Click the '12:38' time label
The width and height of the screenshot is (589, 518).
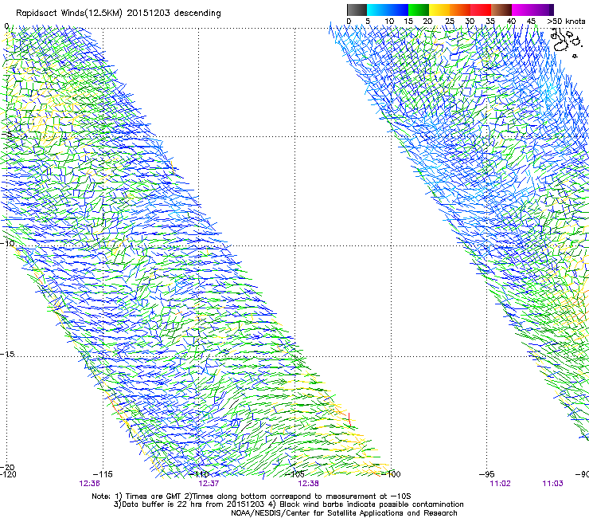click(308, 484)
